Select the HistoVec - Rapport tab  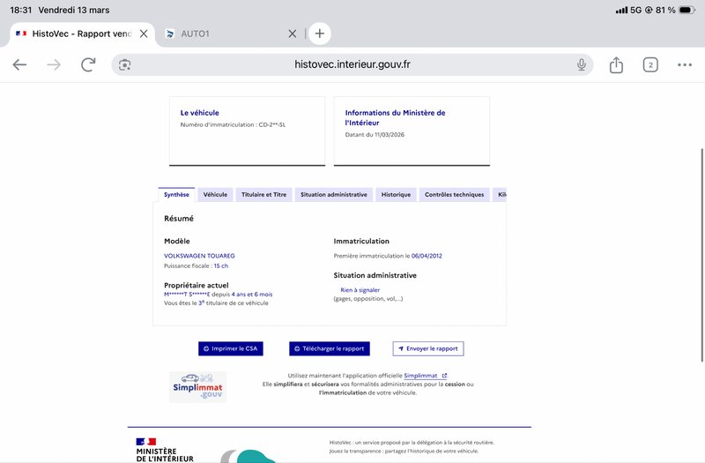click(x=82, y=34)
